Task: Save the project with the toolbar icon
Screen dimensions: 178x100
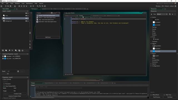Action: pyautogui.click(x=11, y=6)
